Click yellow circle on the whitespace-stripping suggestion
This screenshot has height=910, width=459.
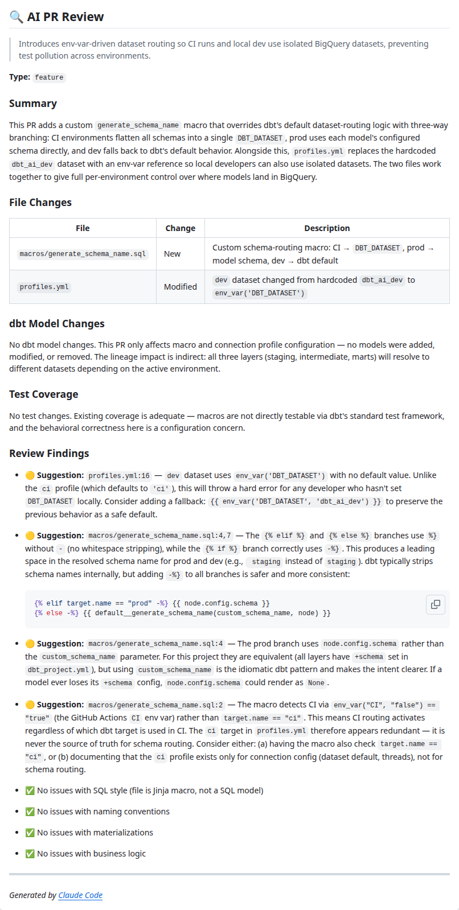(30, 536)
